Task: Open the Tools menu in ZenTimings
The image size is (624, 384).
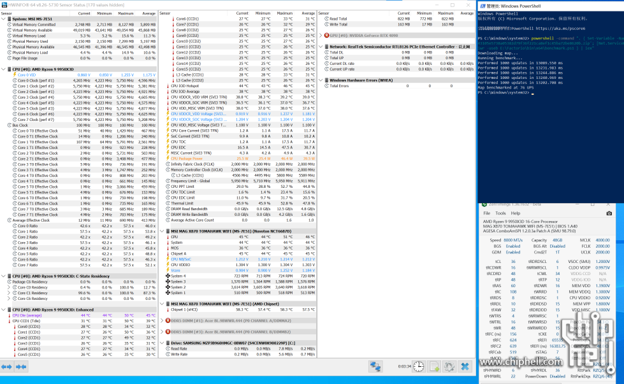Action: 500,213
